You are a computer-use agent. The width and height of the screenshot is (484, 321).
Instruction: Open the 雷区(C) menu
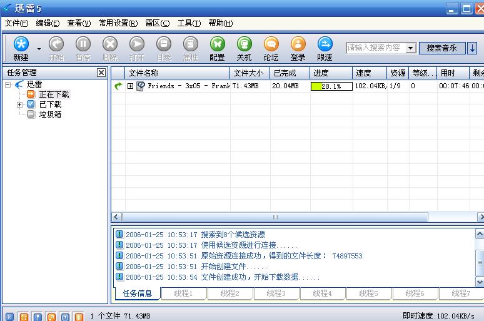[x=158, y=23]
